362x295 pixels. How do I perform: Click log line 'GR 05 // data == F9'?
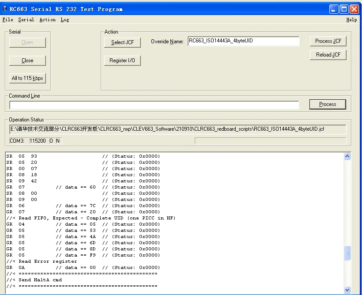(83, 255)
